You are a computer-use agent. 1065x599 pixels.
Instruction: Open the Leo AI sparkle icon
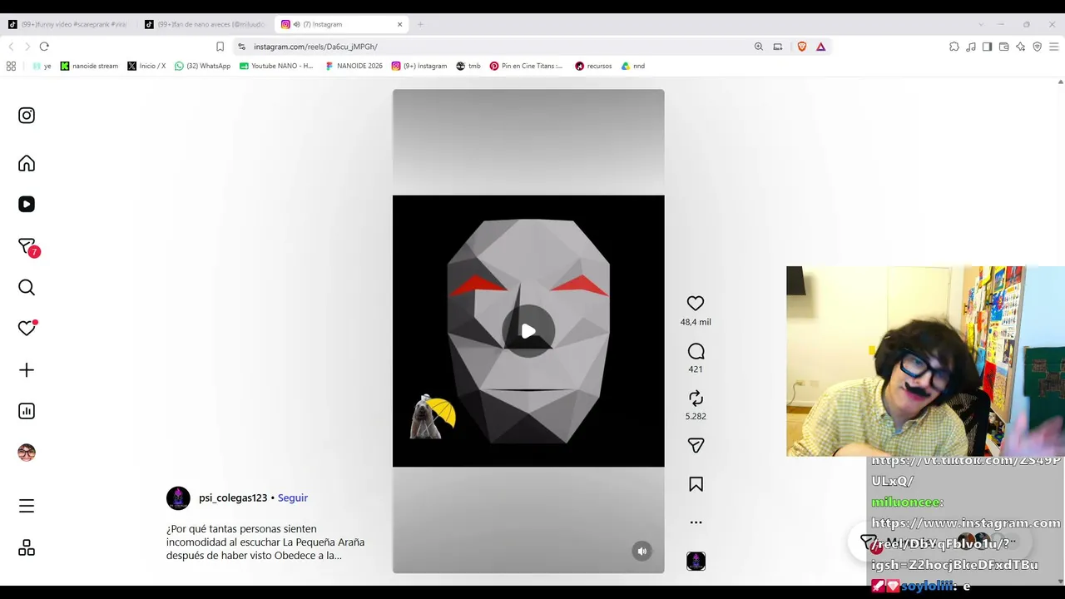[1020, 47]
